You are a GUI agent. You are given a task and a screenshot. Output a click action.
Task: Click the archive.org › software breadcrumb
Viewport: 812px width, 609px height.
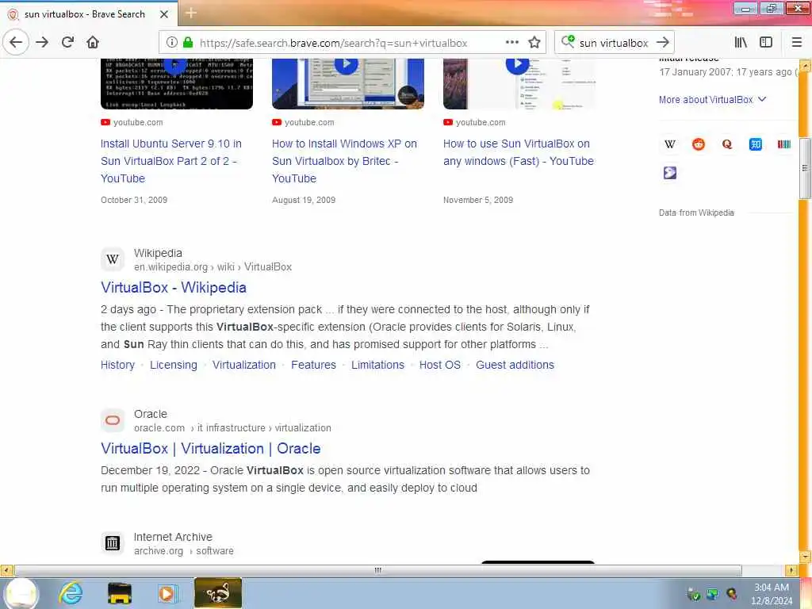[x=184, y=551]
